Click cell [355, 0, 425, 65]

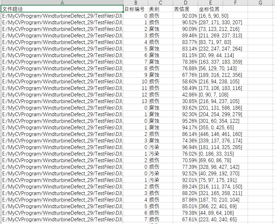click(211, 128)
